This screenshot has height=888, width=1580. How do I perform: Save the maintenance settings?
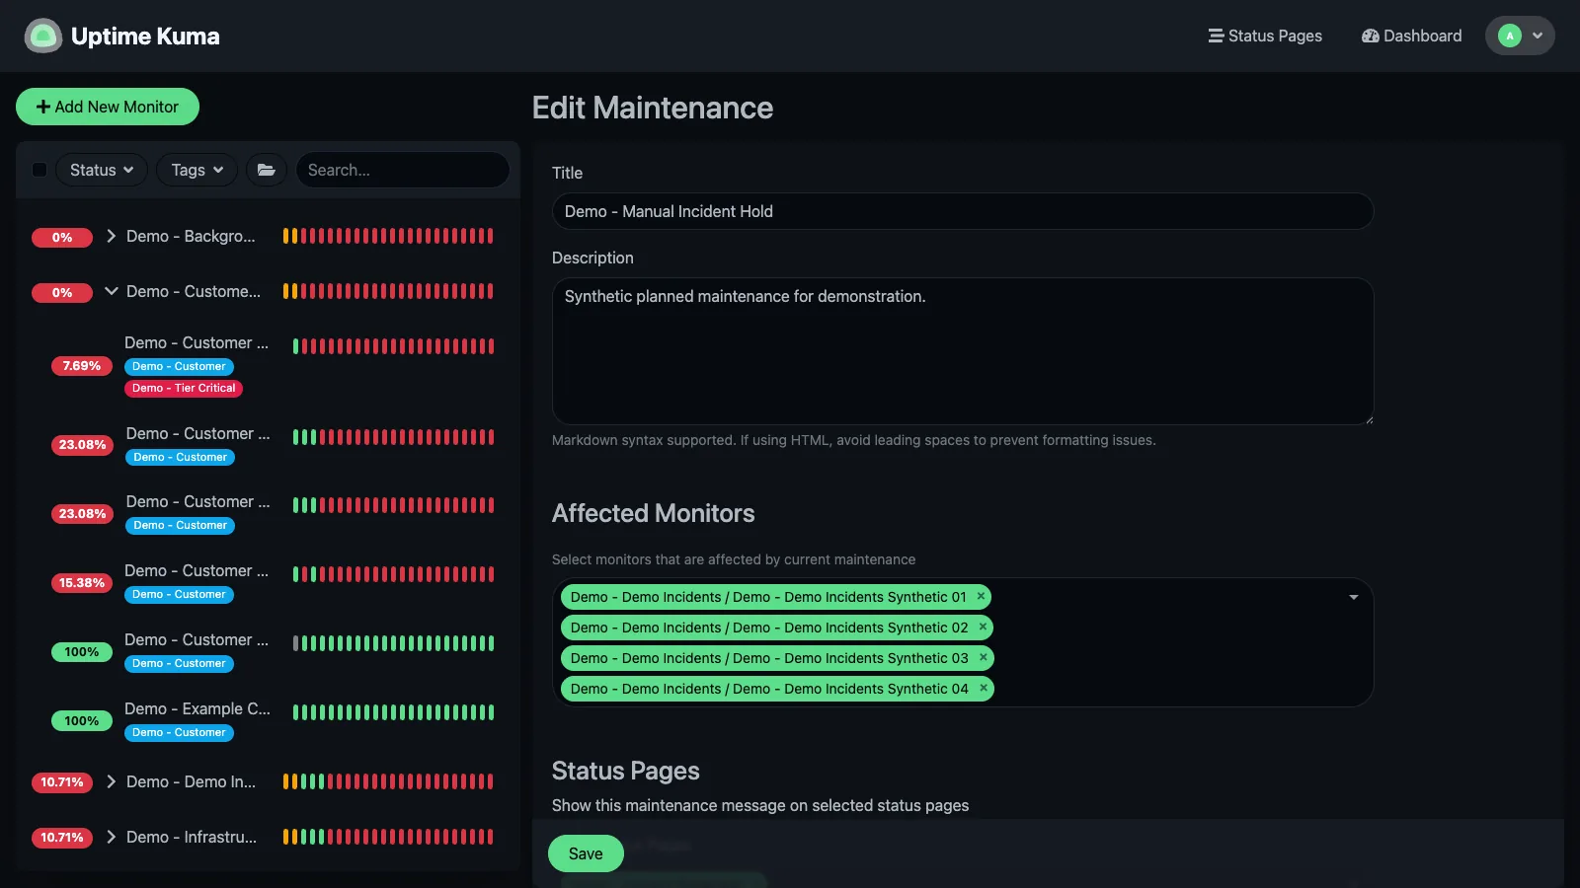pos(586,853)
